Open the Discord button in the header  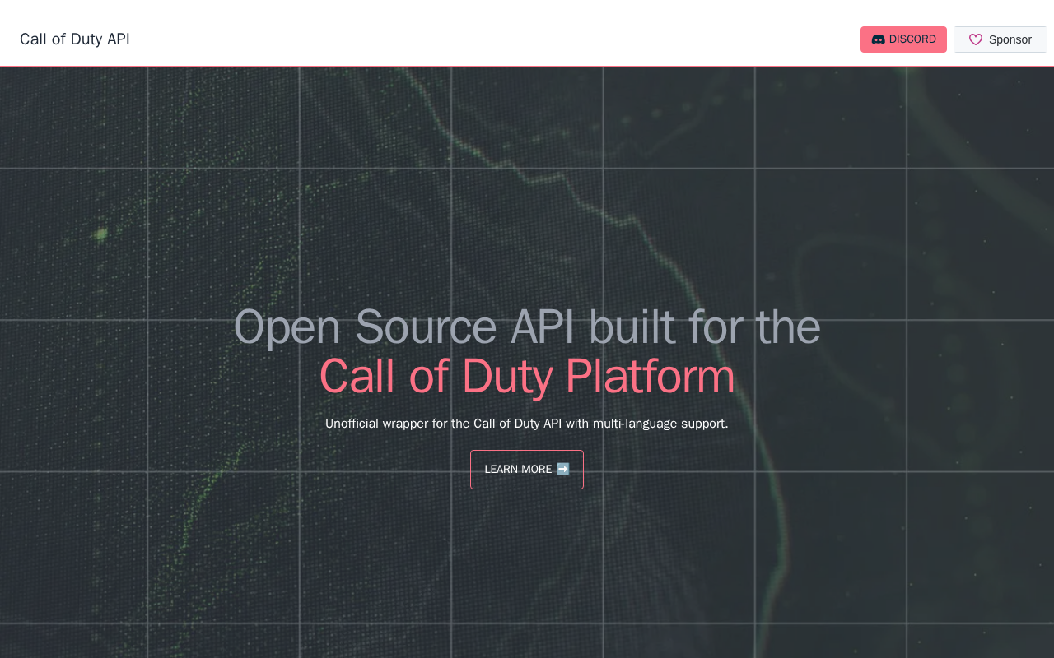tap(903, 39)
